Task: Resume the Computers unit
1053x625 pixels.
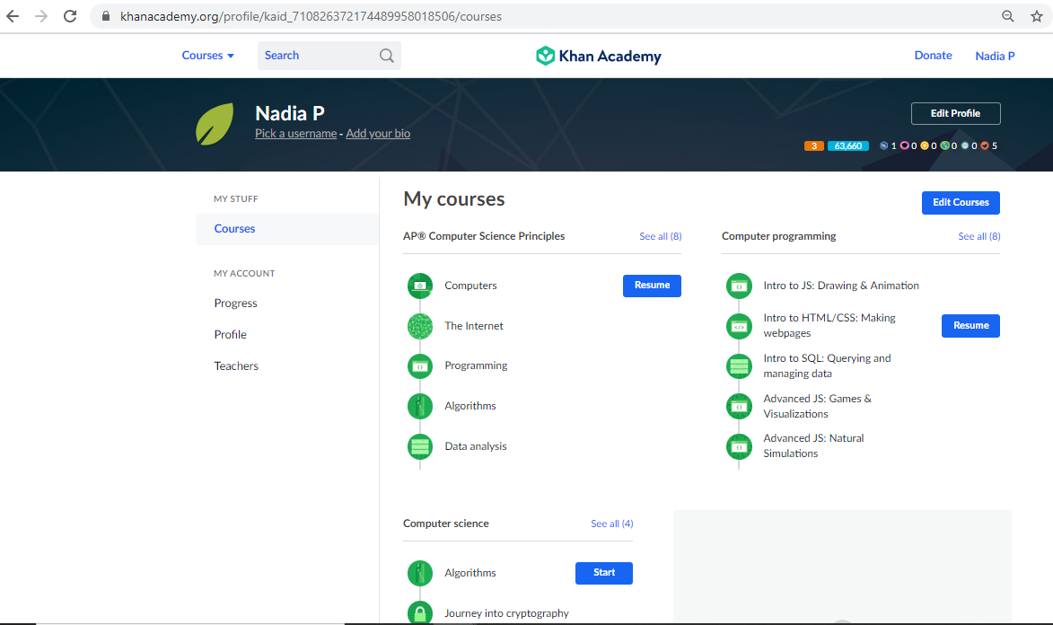Action: (x=652, y=286)
